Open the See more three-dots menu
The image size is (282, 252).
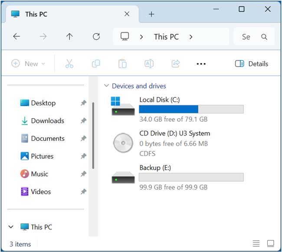201,64
